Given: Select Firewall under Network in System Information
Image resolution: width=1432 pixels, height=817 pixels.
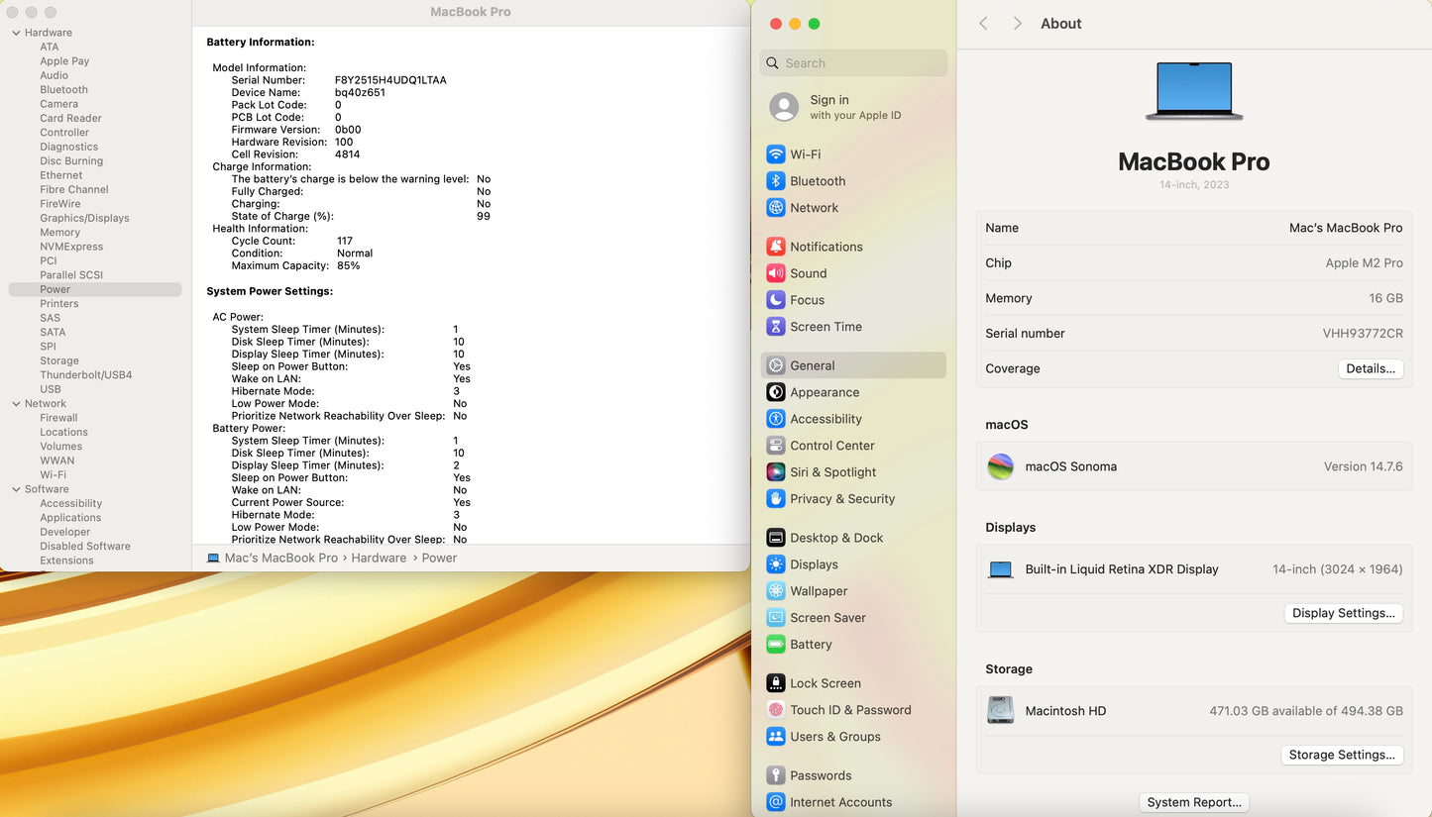Looking at the screenshot, I should 58,418.
